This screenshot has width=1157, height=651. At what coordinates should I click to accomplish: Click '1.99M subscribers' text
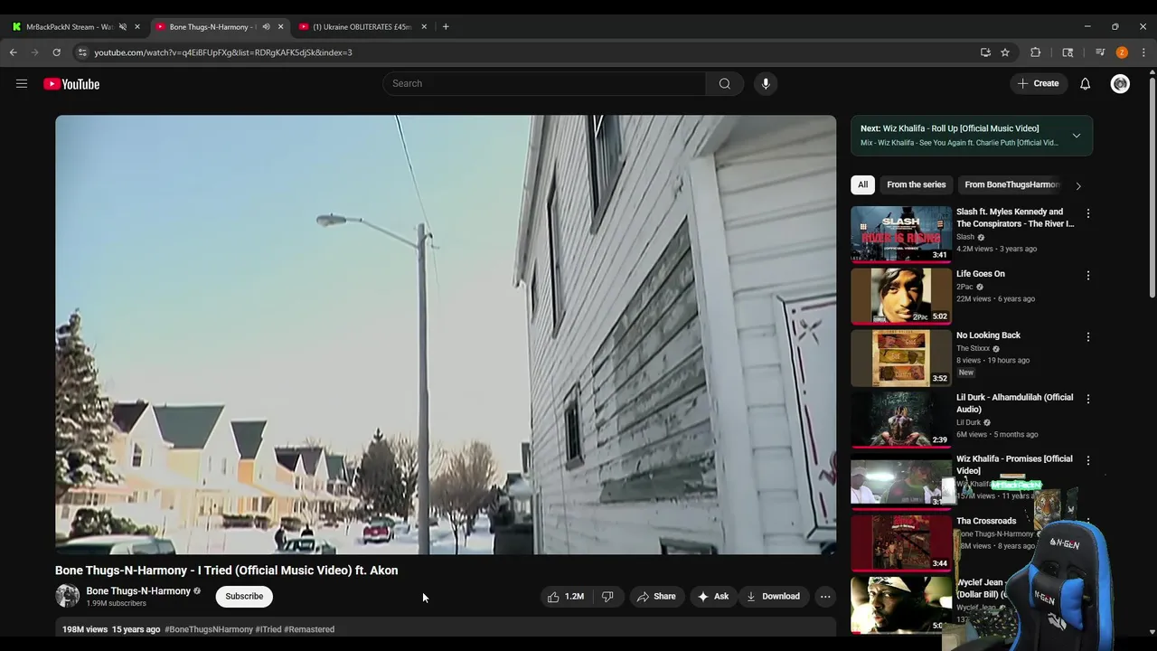coord(116,603)
